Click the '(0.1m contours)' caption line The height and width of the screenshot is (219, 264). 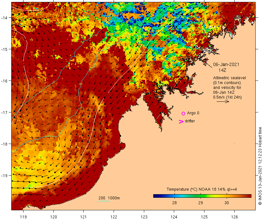pyautogui.click(x=227, y=83)
